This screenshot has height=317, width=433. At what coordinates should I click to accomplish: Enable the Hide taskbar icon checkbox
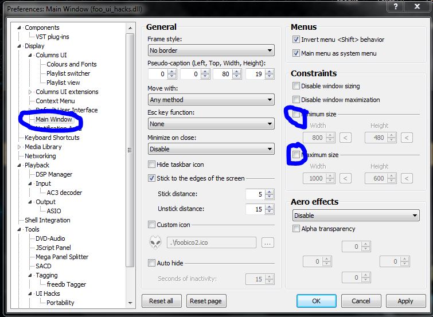tap(152, 165)
